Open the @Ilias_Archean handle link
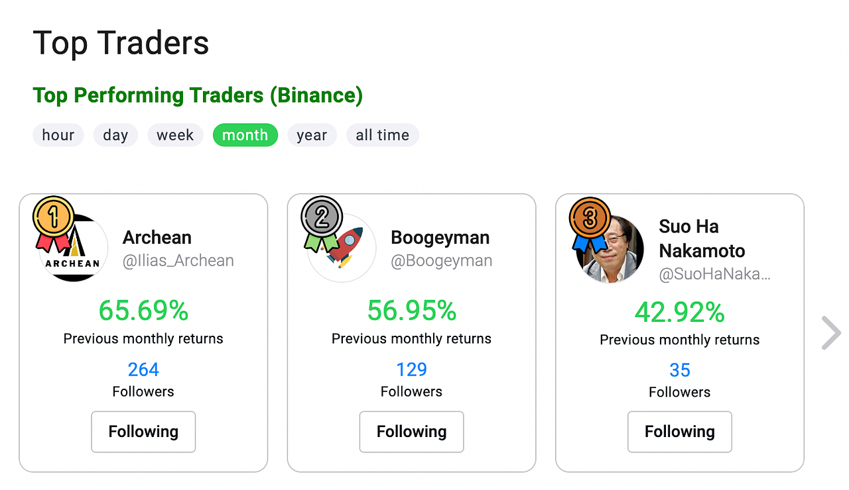 tap(178, 261)
